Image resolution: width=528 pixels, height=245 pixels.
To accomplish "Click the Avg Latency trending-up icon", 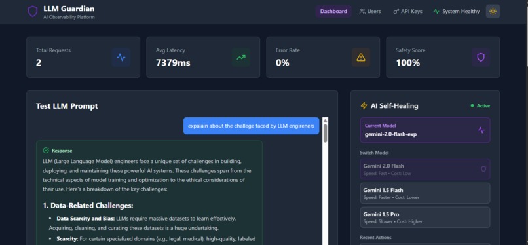I will click(x=241, y=57).
